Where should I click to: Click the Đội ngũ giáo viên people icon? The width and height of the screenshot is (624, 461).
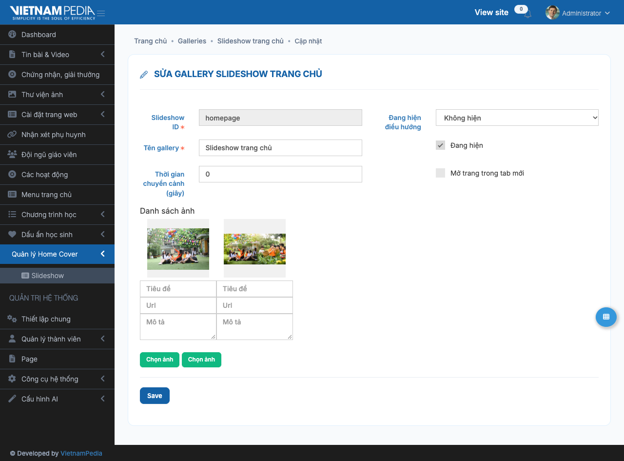12,155
